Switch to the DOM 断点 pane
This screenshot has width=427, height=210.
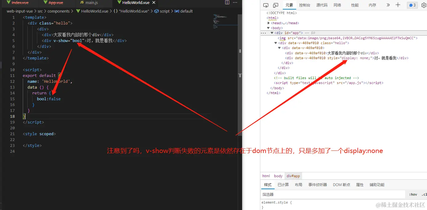(x=341, y=185)
